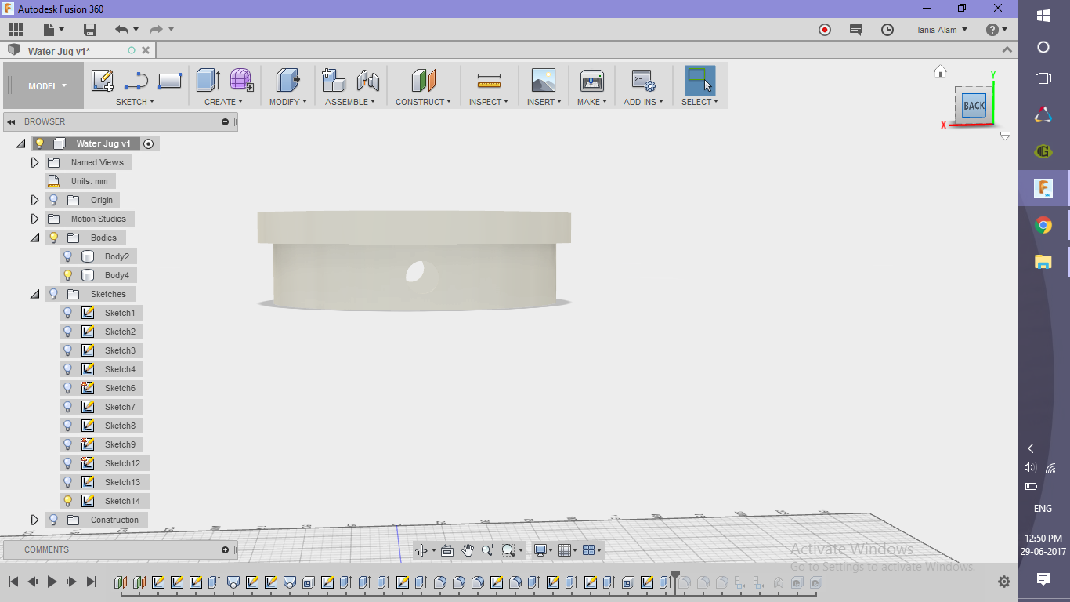The image size is (1070, 602).
Task: Click the Redo arrow
Action: click(x=157, y=30)
